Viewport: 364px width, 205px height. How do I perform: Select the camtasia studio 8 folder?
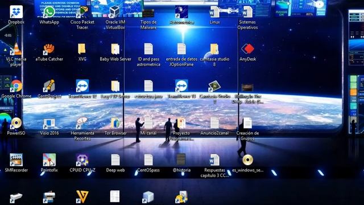tap(214, 55)
